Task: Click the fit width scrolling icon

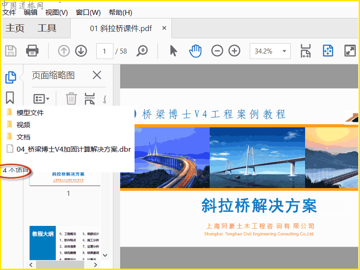Action: click(x=306, y=51)
